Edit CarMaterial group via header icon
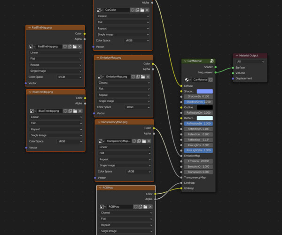Image resolution: width=282 pixels, height=235 pixels. click(212, 61)
